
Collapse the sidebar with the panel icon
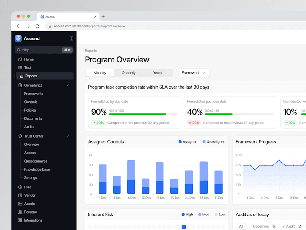click(72, 39)
